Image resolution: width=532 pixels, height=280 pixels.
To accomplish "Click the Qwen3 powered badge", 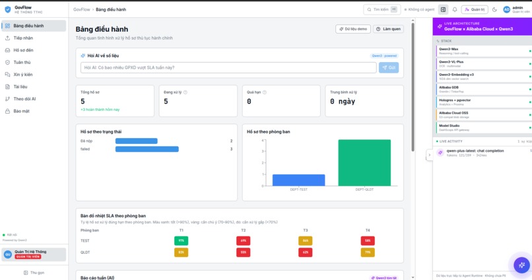I will coord(384,55).
